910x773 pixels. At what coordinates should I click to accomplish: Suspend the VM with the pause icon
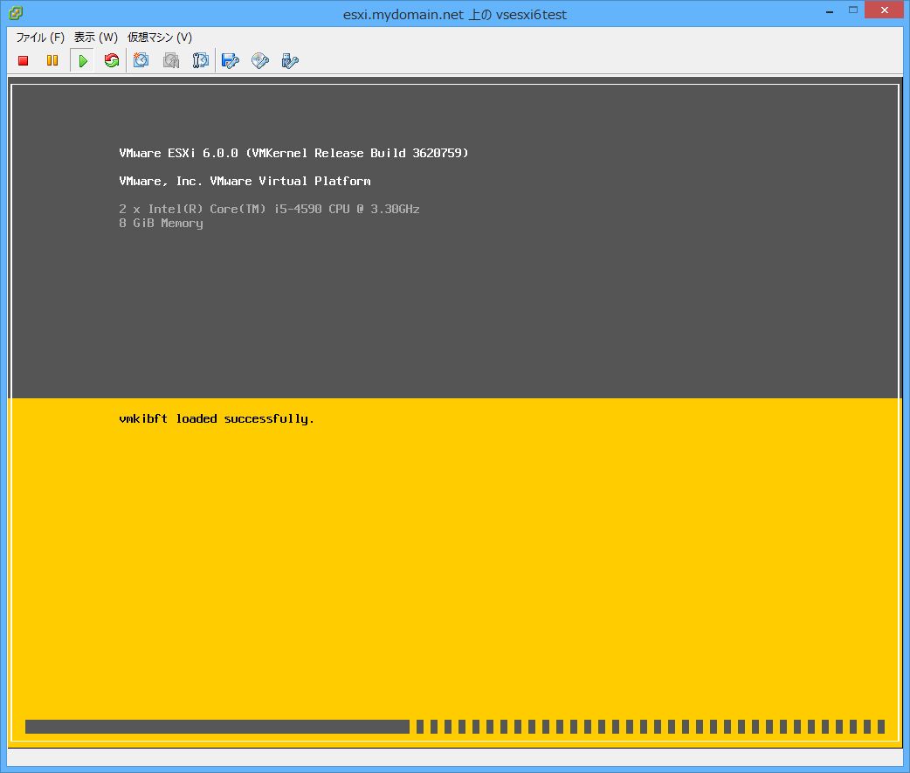click(x=52, y=60)
